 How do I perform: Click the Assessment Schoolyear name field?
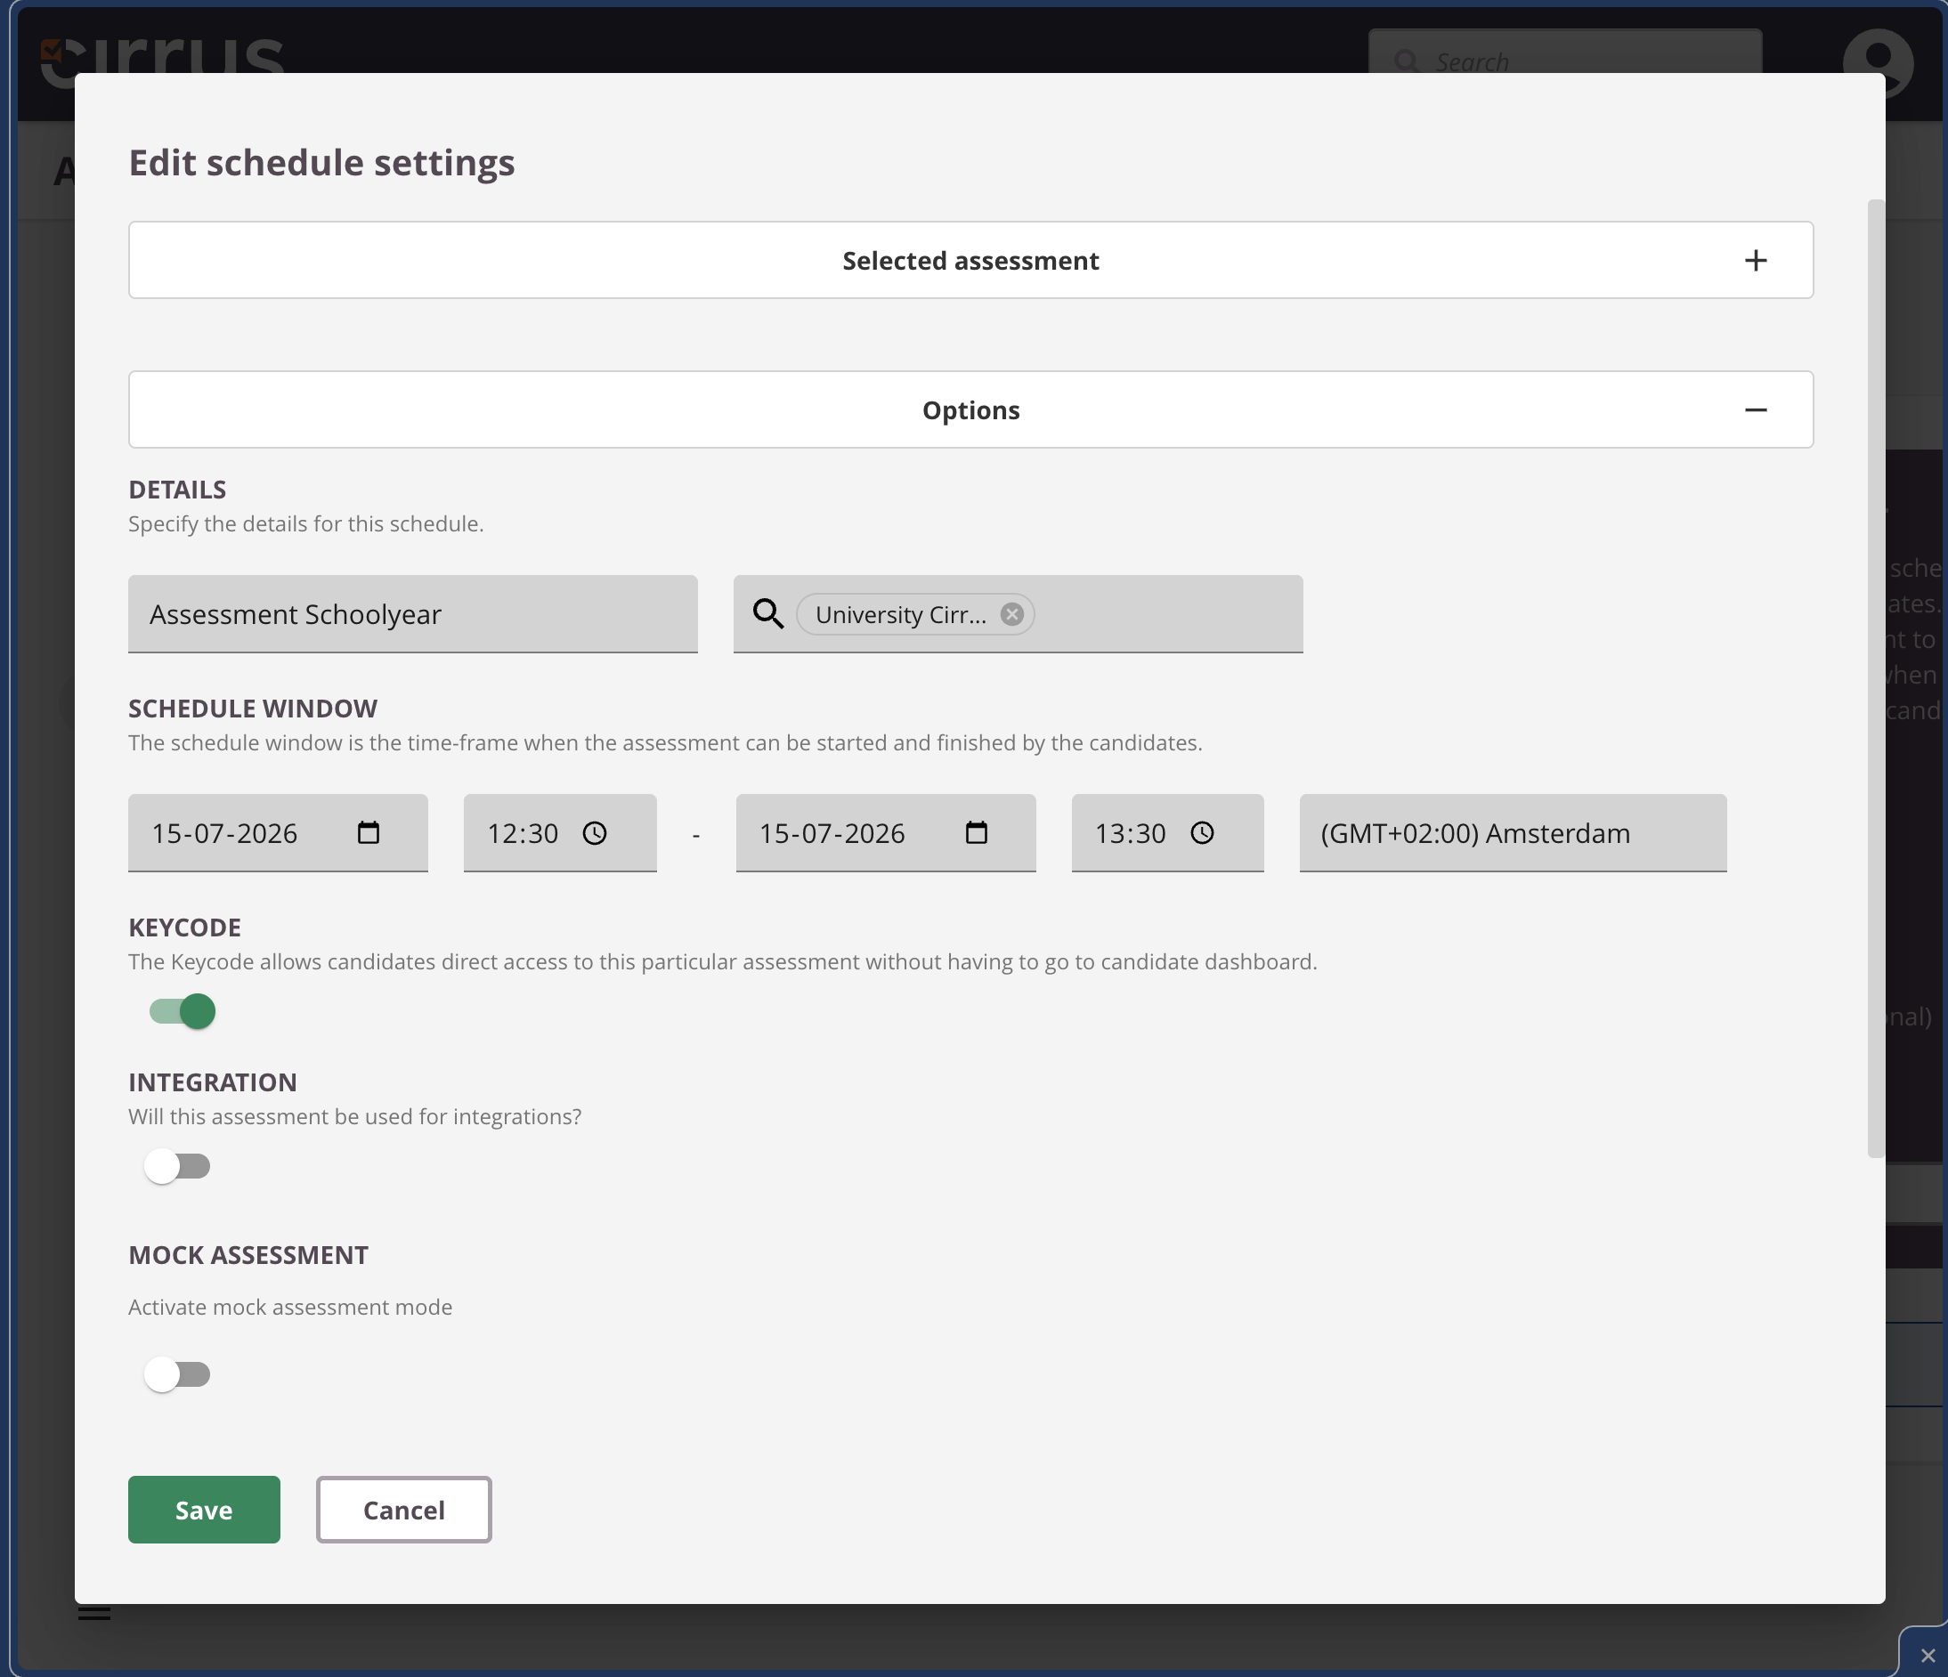(x=413, y=614)
